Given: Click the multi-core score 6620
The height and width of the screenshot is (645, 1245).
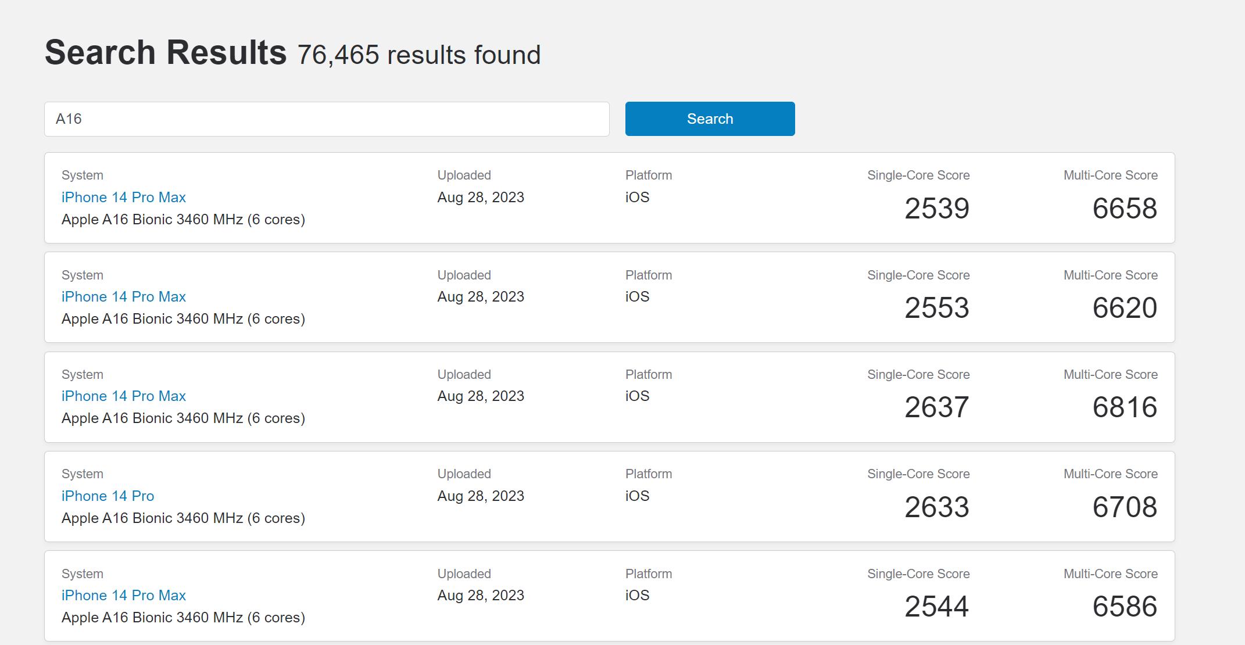Looking at the screenshot, I should [1124, 308].
